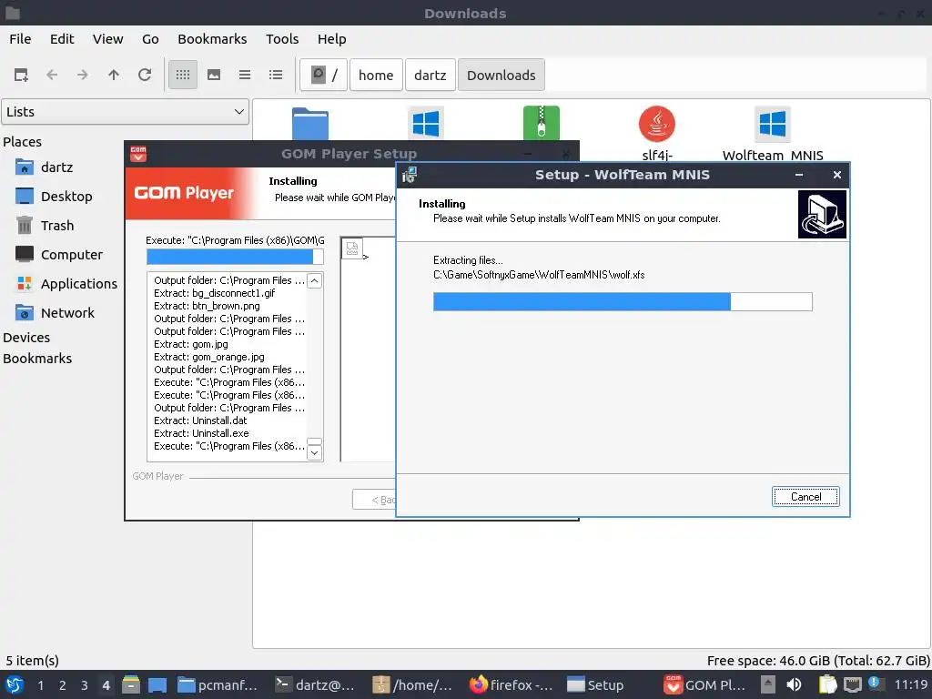Select 'Extract: gom.jpg' log line
The width and height of the screenshot is (932, 699).
click(x=190, y=344)
